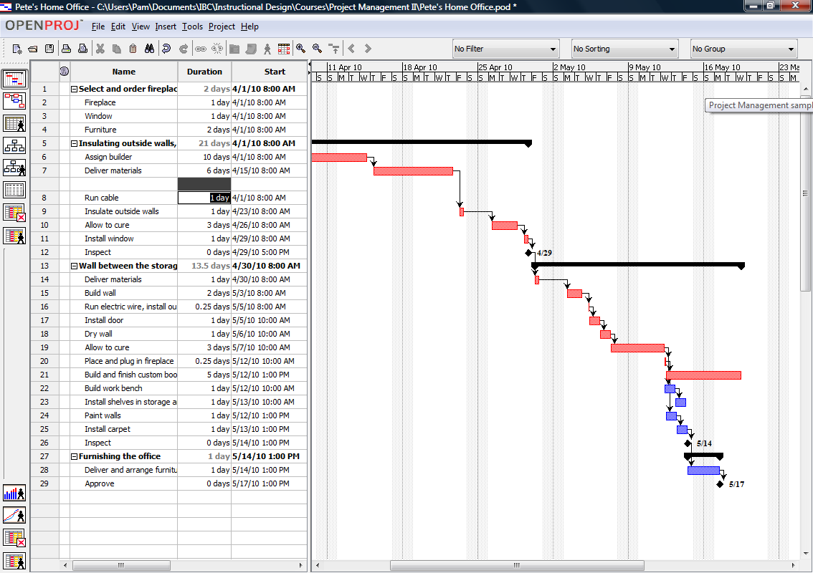Image resolution: width=813 pixels, height=573 pixels.
Task: Collapse the Furnishing the office task group
Action: [x=75, y=456]
